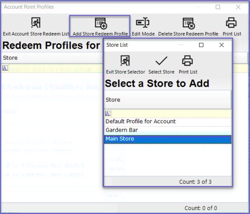Select the Main Store row
This screenshot has height=214, width=250.
(x=120, y=139)
